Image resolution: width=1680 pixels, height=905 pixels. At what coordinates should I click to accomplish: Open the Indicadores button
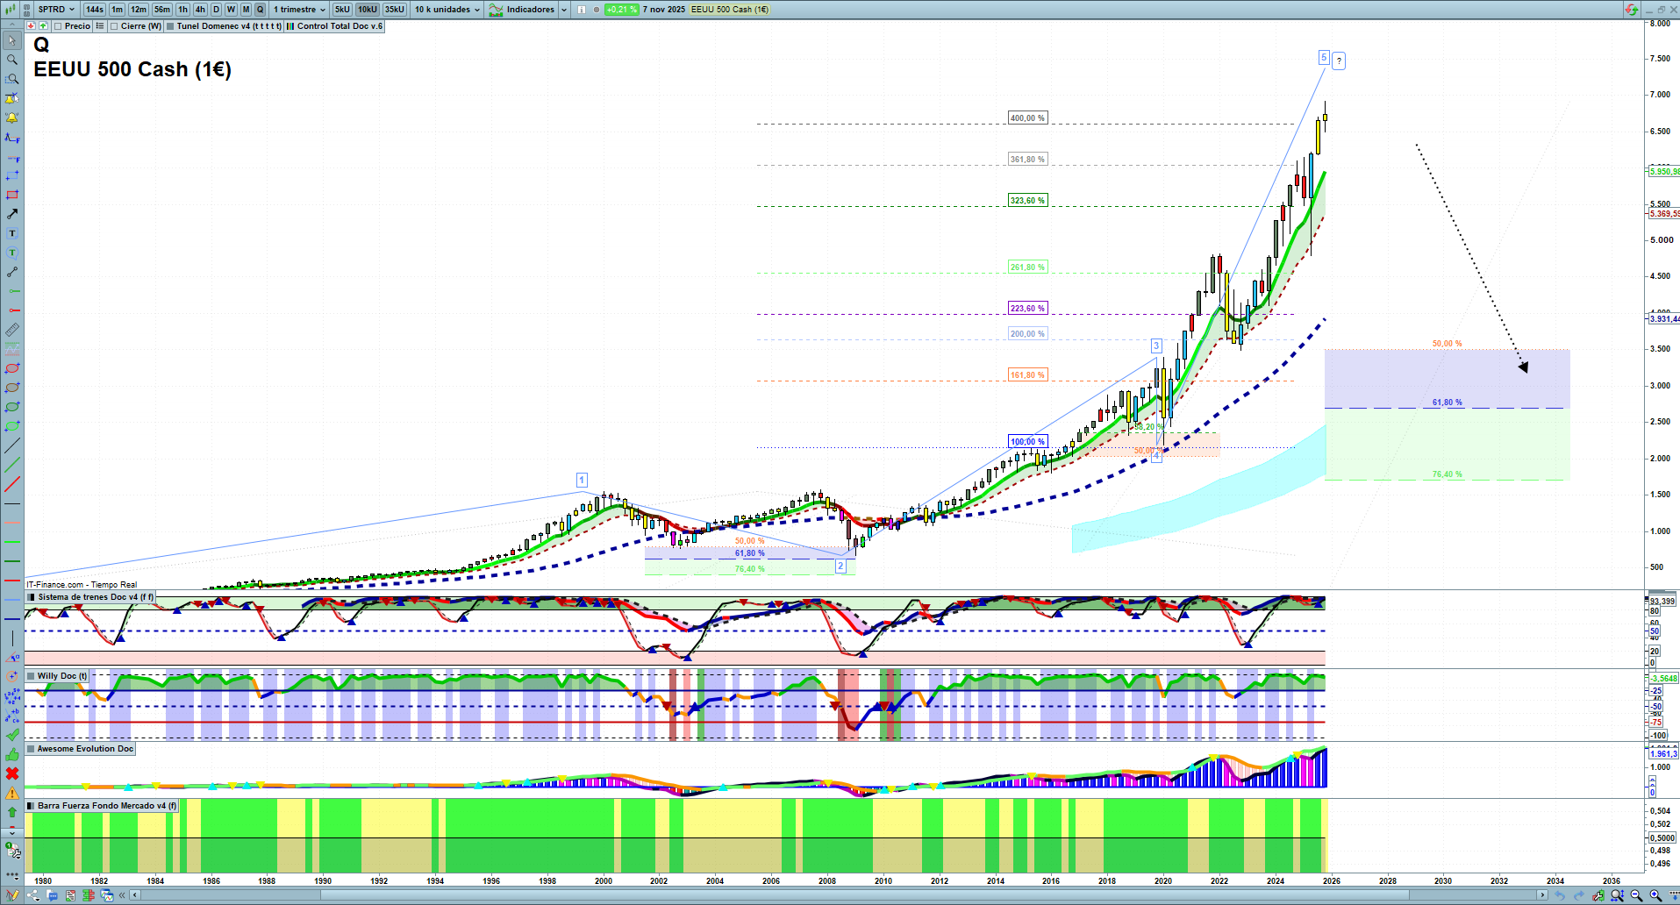click(x=523, y=10)
